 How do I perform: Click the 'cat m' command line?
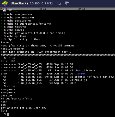coord(8,86)
